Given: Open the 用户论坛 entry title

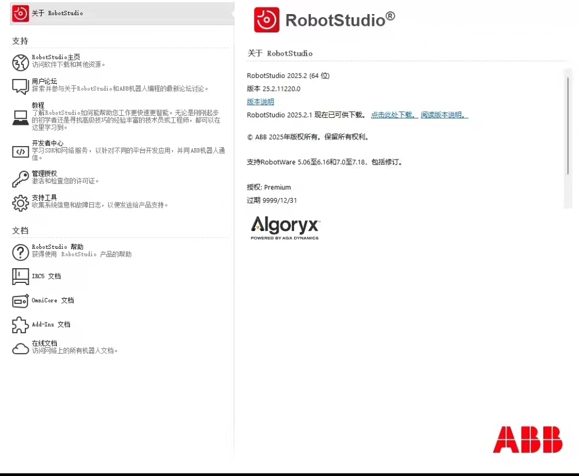Looking at the screenshot, I should click(x=44, y=81).
